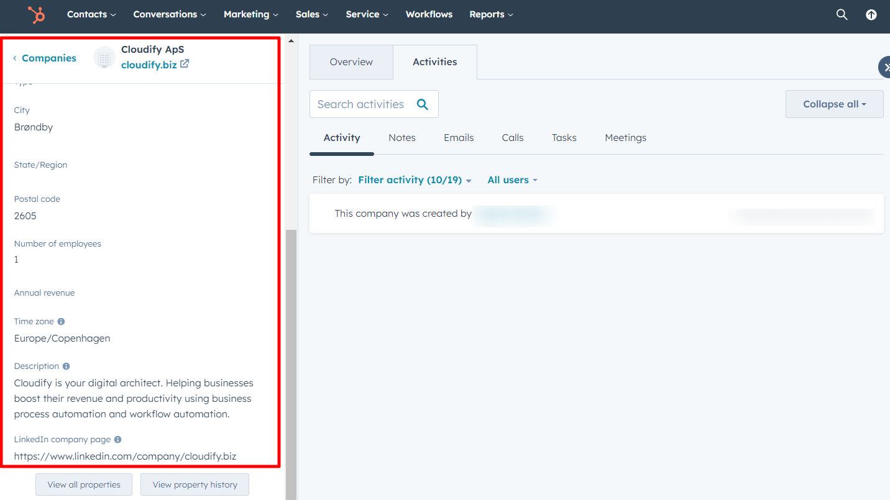Click the upgrade arrow icon top right
890x500 pixels.
pos(871,14)
